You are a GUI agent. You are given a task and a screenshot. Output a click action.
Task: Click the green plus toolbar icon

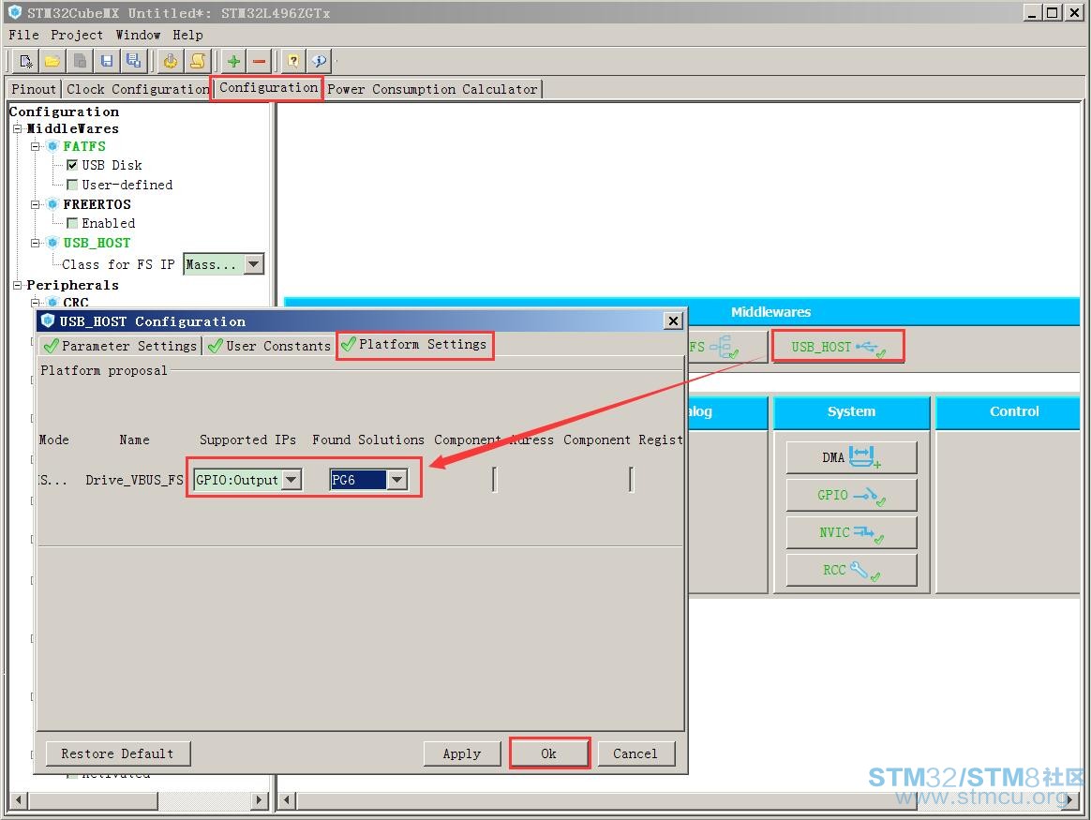(233, 61)
